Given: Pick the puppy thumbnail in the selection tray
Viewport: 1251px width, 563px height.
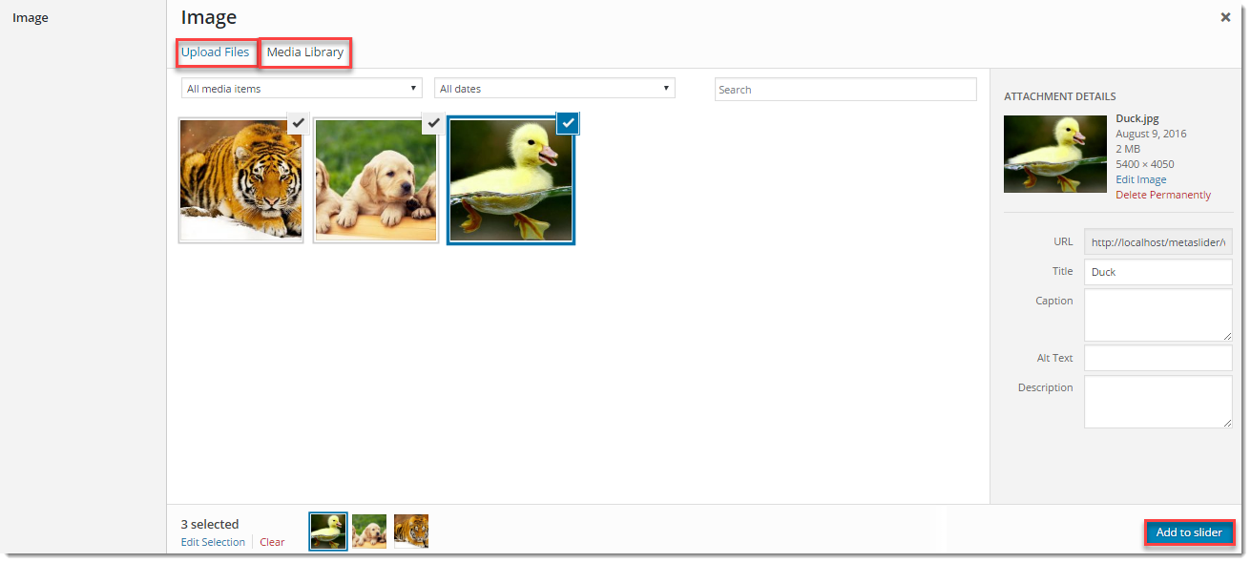Looking at the screenshot, I should [x=369, y=532].
